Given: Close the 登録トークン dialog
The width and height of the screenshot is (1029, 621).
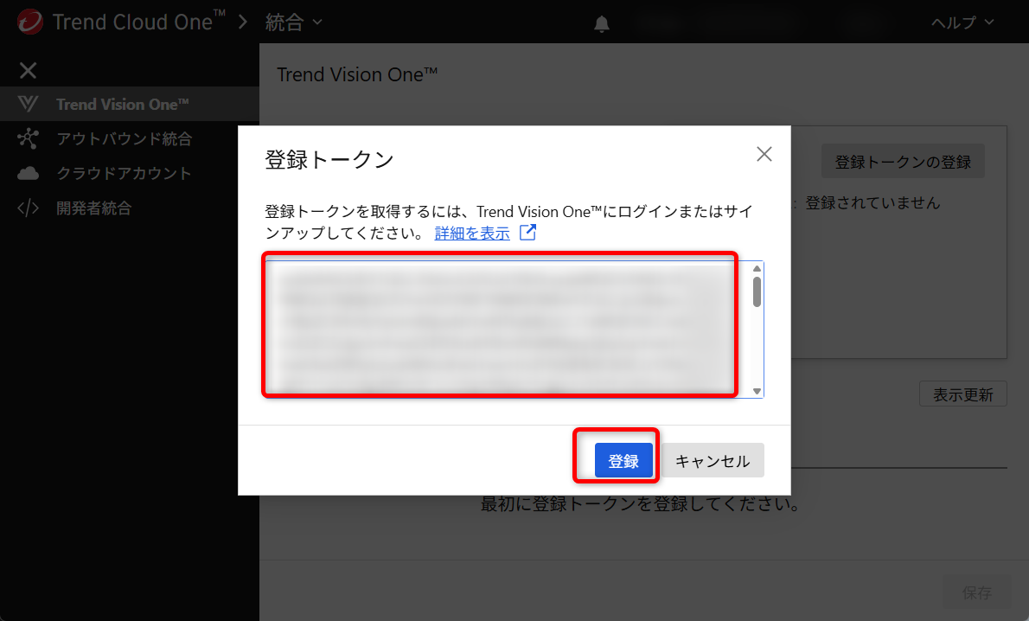Looking at the screenshot, I should (x=764, y=154).
